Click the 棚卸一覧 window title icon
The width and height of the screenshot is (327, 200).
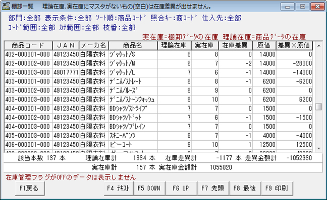6,6
